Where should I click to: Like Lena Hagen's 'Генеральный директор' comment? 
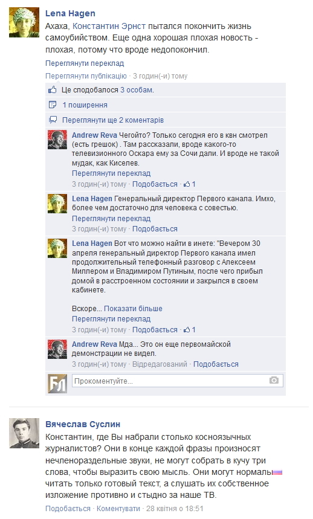click(155, 229)
